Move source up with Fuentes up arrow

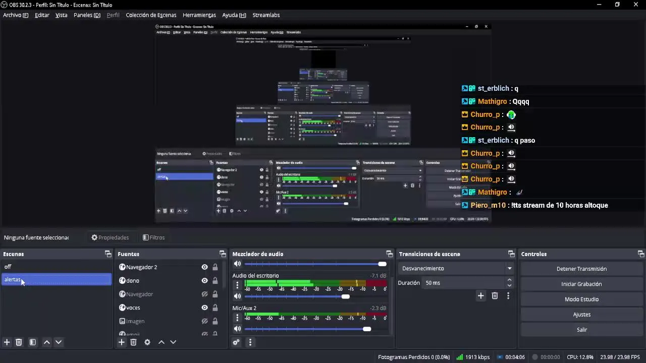click(161, 342)
